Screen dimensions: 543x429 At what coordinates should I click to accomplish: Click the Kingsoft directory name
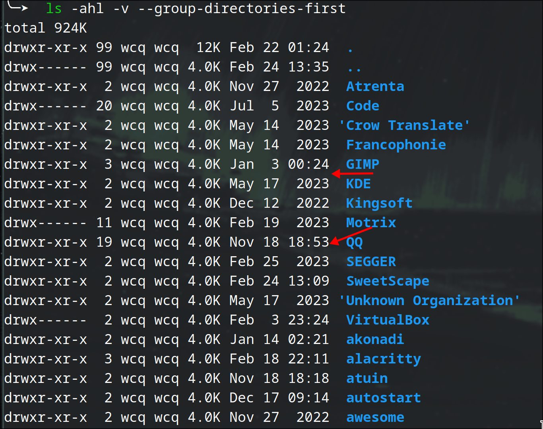pos(379,203)
